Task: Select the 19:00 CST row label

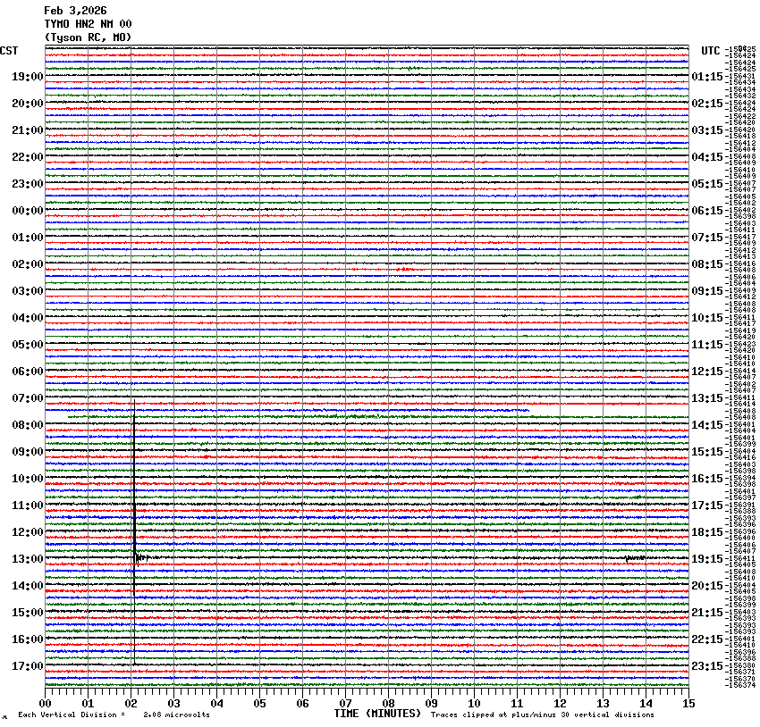Action: [x=28, y=77]
